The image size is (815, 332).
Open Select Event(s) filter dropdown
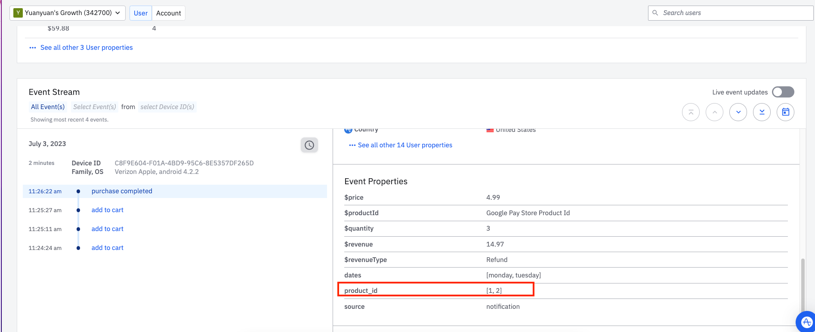pyautogui.click(x=94, y=107)
